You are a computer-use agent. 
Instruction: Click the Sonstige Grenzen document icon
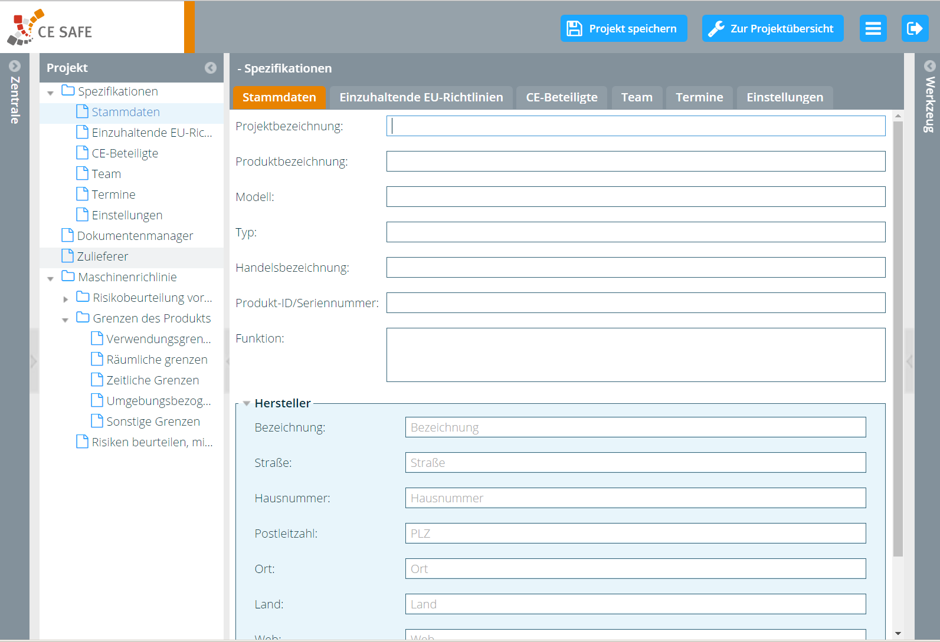(97, 421)
